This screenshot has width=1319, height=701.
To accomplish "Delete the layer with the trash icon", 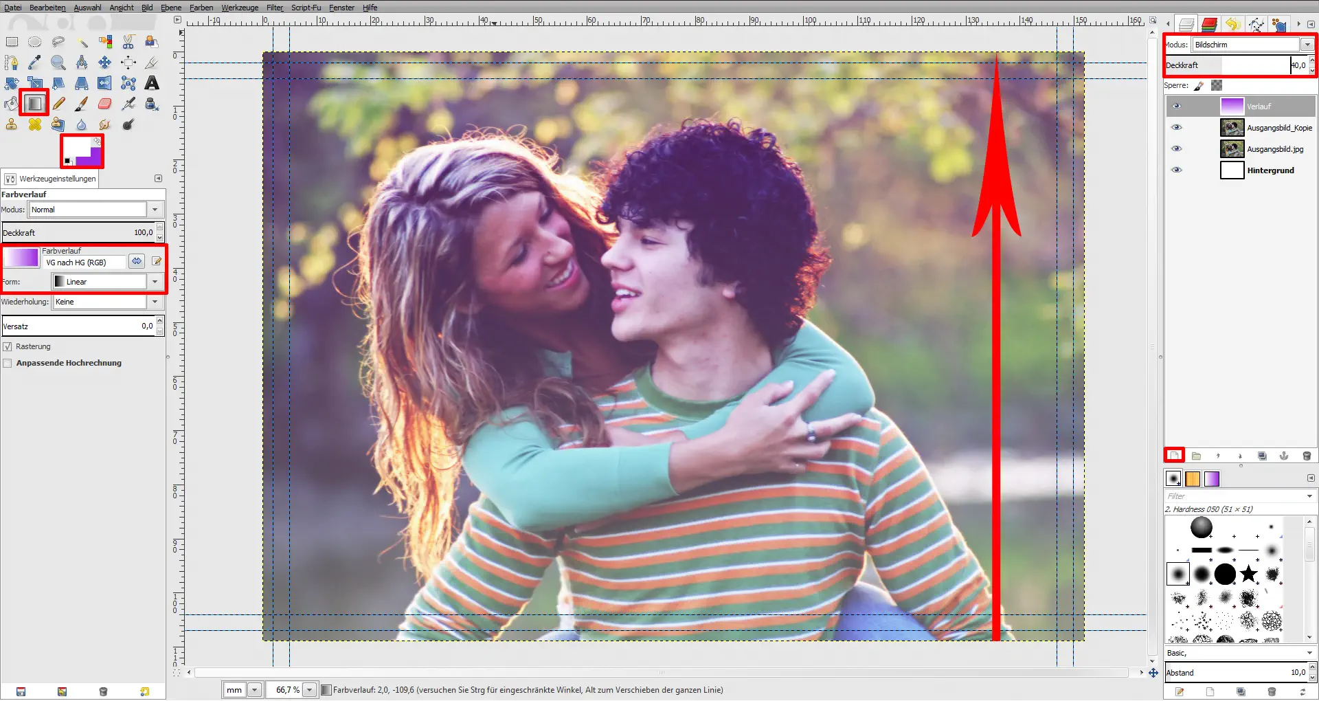I will 1307,456.
